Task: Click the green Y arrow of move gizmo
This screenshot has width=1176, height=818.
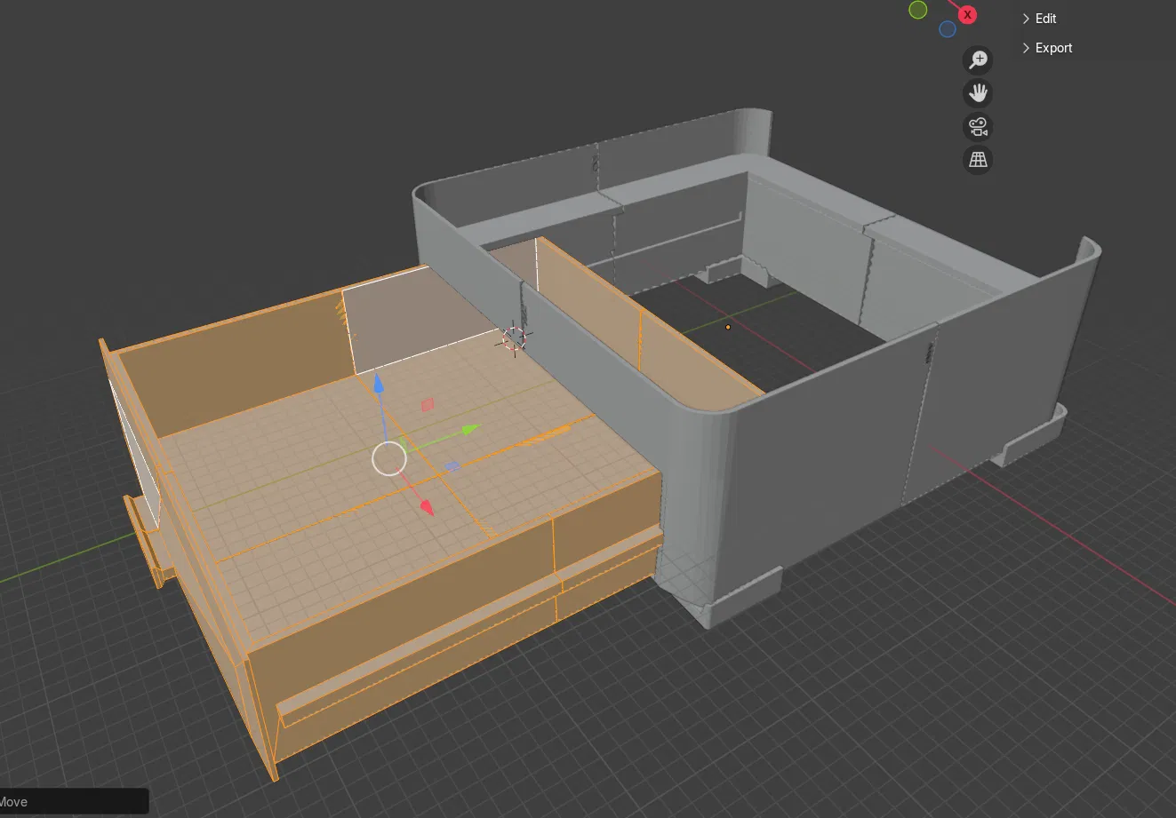Action: click(469, 431)
